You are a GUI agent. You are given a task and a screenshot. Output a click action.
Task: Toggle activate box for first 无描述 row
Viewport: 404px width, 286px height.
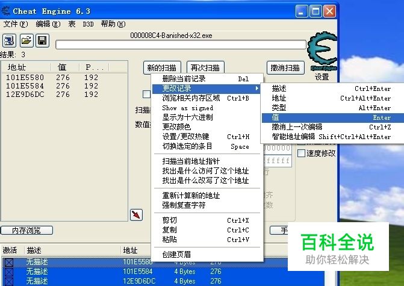click(9, 263)
